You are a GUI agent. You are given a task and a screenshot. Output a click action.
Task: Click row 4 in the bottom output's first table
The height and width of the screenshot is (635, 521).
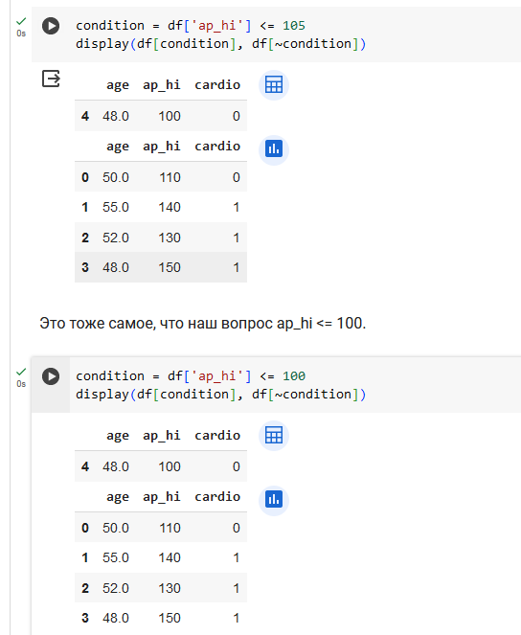[161, 466]
